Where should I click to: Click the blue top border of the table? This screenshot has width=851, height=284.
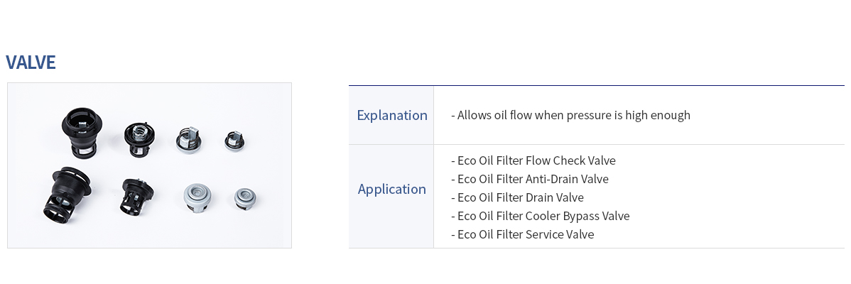597,86
